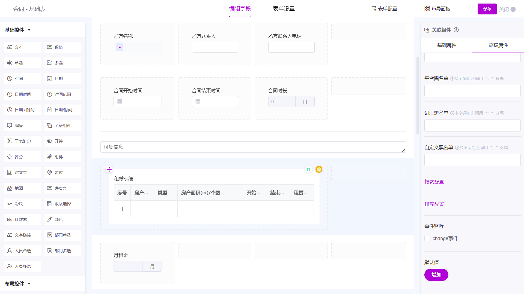The height and width of the screenshot is (294, 524).
Task: Select the 数值 number control
Action: [x=62, y=47]
